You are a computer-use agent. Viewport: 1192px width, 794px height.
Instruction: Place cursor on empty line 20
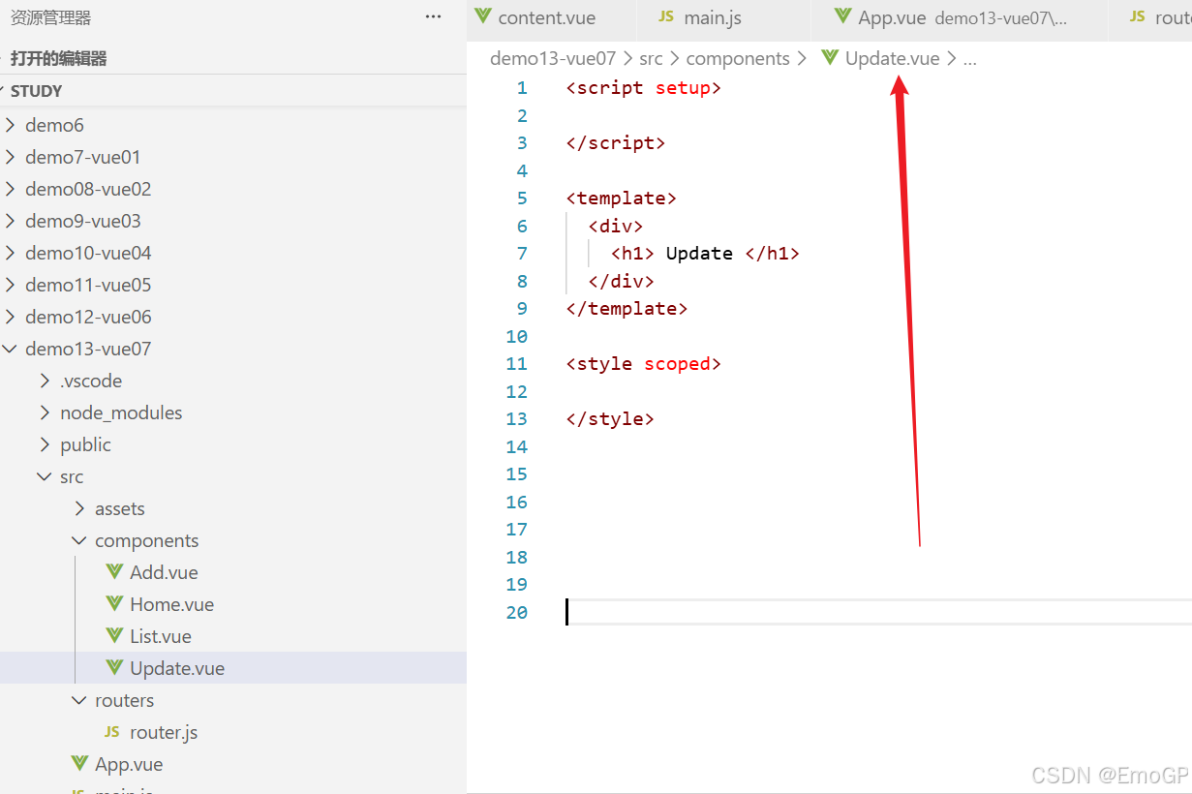[x=878, y=612]
